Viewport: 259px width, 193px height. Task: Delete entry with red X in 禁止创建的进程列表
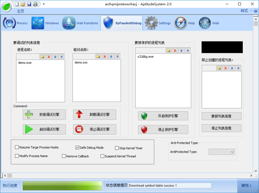coord(225,68)
